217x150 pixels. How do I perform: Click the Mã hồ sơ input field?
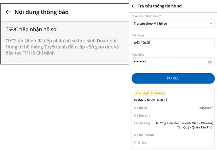coord(173,43)
